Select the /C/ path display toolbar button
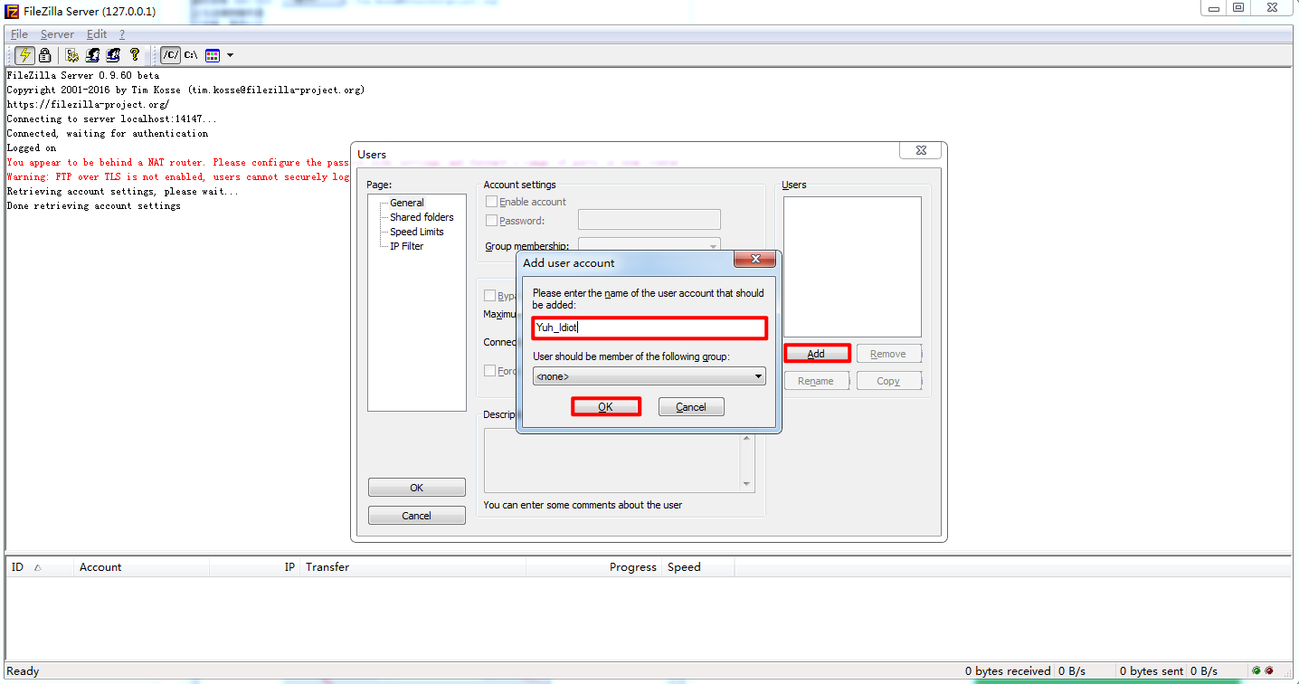Image resolution: width=1299 pixels, height=684 pixels. tap(170, 55)
